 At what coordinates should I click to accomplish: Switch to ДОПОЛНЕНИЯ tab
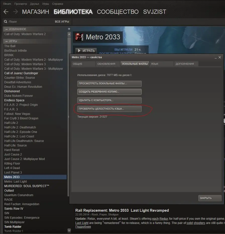click(x=186, y=64)
